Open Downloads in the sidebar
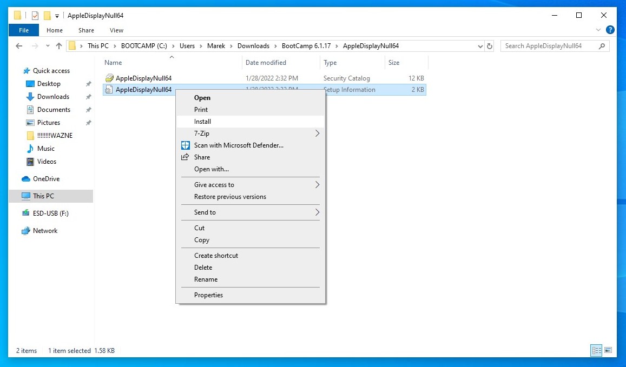This screenshot has width=626, height=367. pyautogui.click(x=53, y=97)
